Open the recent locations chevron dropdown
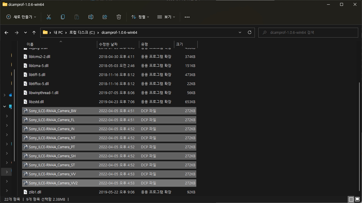The image size is (362, 203). tap(25, 33)
